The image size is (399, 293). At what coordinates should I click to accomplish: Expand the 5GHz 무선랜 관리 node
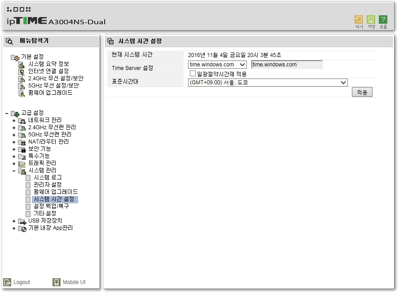pos(14,135)
